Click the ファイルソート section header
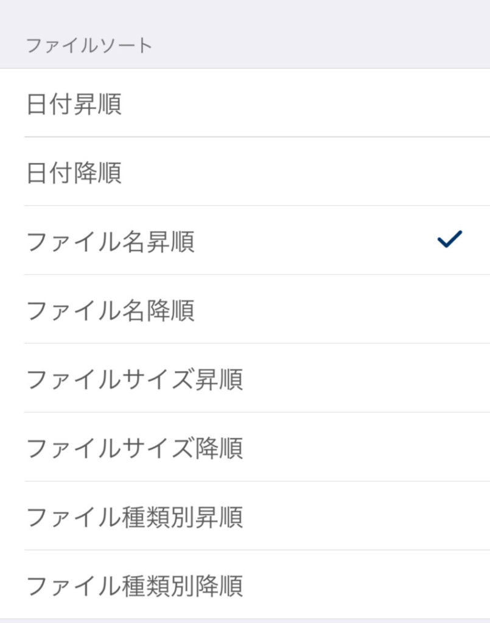 coord(89,46)
